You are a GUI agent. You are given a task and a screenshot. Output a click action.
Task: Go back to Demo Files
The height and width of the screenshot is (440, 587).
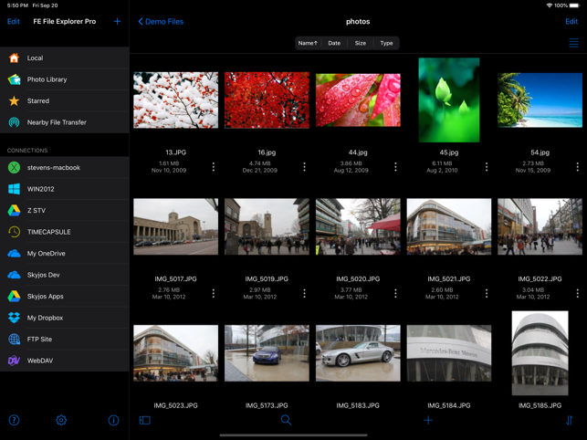point(161,21)
